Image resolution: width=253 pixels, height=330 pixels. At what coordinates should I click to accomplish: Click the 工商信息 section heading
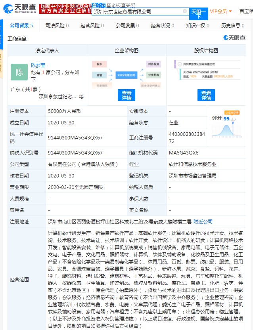(17, 39)
